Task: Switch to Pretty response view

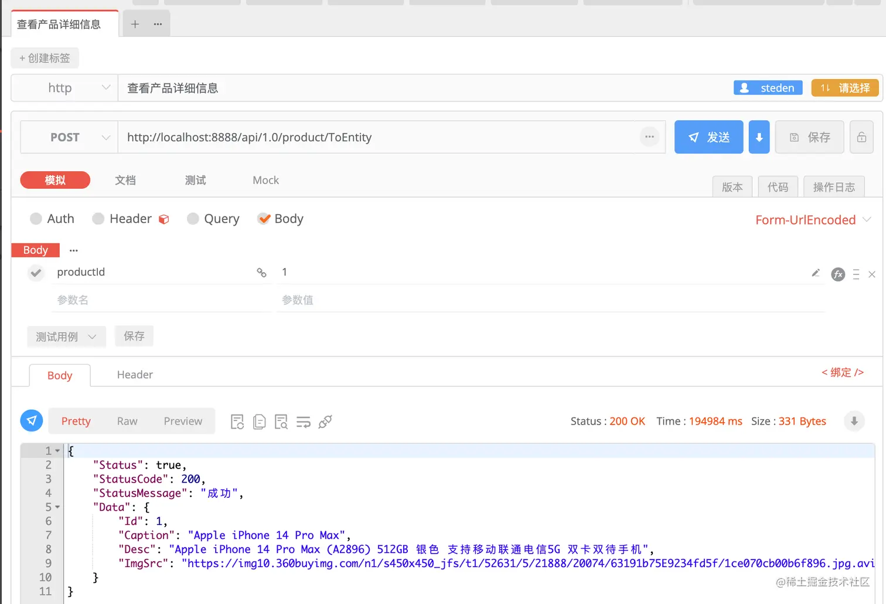Action: tap(76, 421)
